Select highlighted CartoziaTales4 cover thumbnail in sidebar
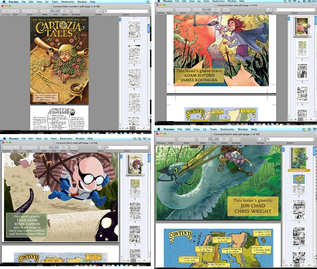This screenshot has width=317, height=269. coord(299,159)
